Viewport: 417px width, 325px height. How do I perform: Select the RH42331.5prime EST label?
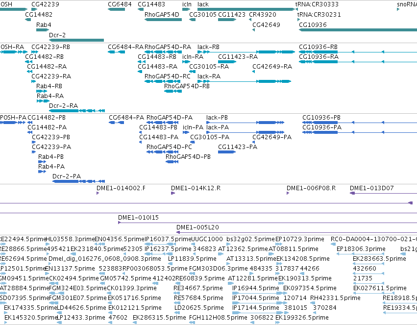tap(335, 298)
